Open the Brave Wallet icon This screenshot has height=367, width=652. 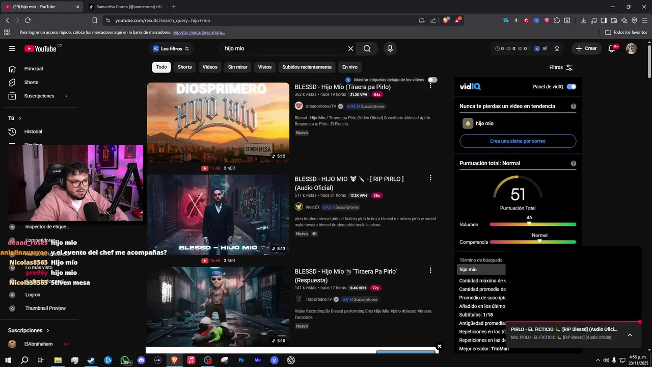[x=614, y=20]
